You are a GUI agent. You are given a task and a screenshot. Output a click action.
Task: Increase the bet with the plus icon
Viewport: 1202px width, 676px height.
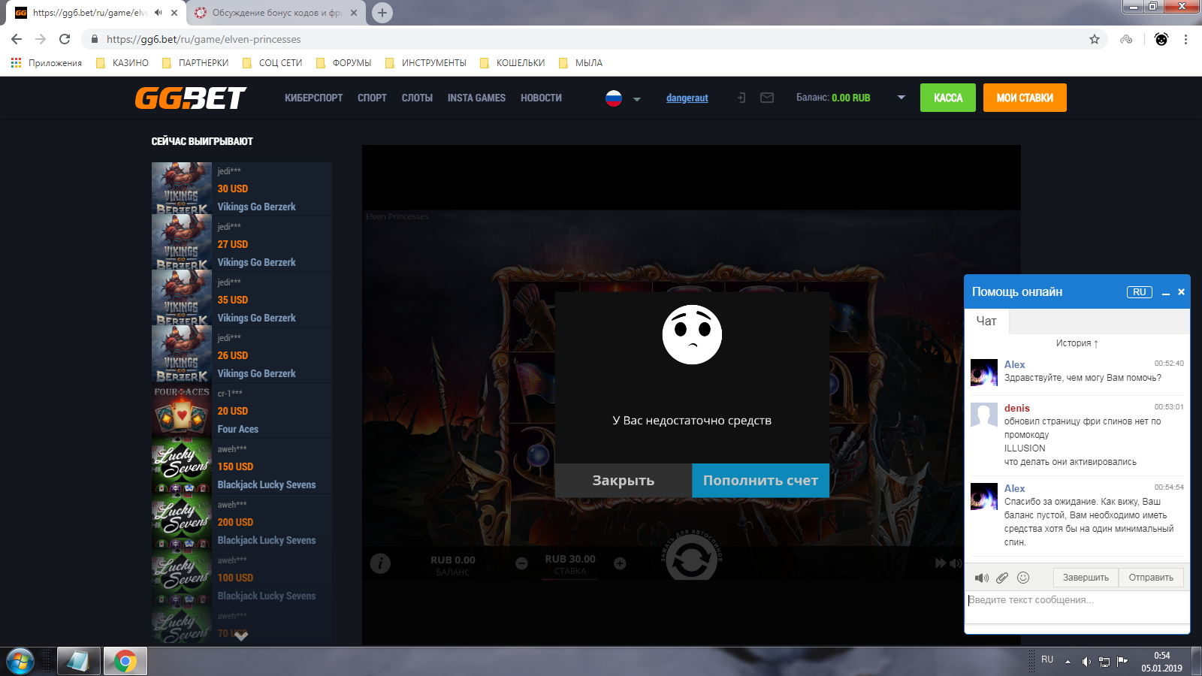point(620,563)
